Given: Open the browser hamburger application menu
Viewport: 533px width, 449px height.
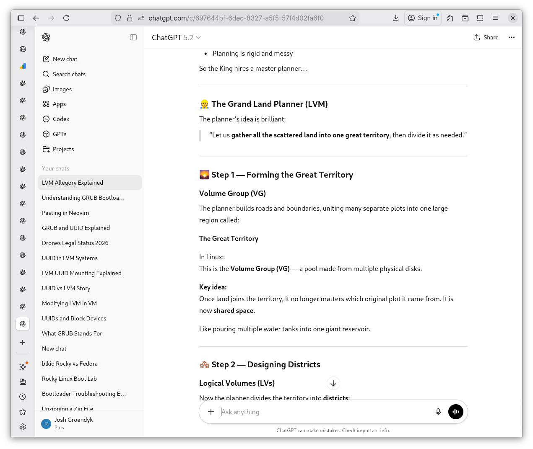Looking at the screenshot, I should [x=495, y=18].
